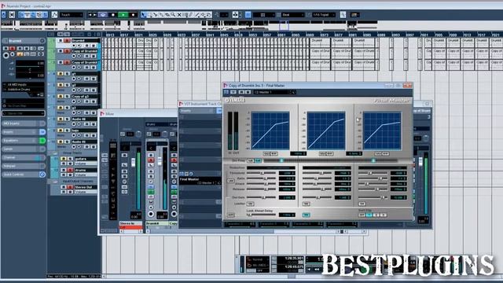The image size is (503, 283).
Task: Mute the Drumkit track
Action: pos(61,41)
